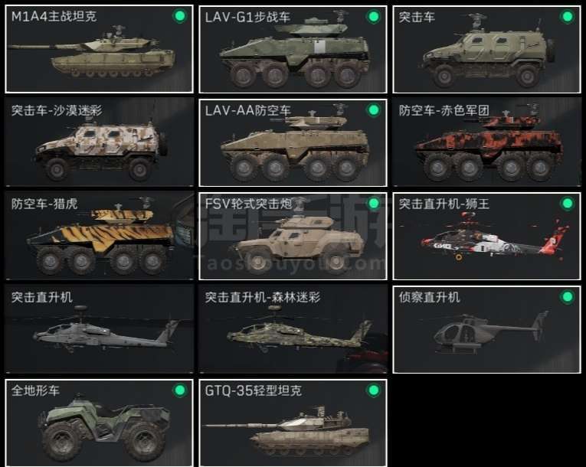Open the LAV-G1步战车 vehicle card
The width and height of the screenshot is (586, 467).
tap(293, 49)
